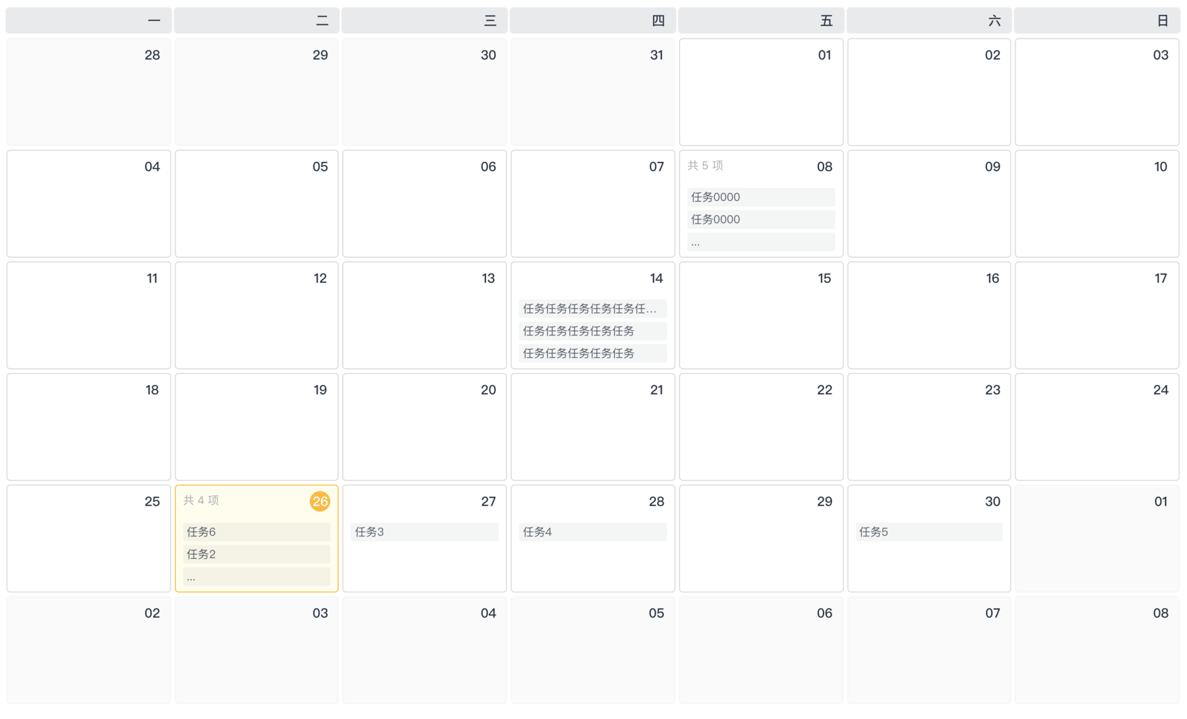Open task 任务4 on the 28th
This screenshot has width=1187, height=719.
[x=592, y=532]
